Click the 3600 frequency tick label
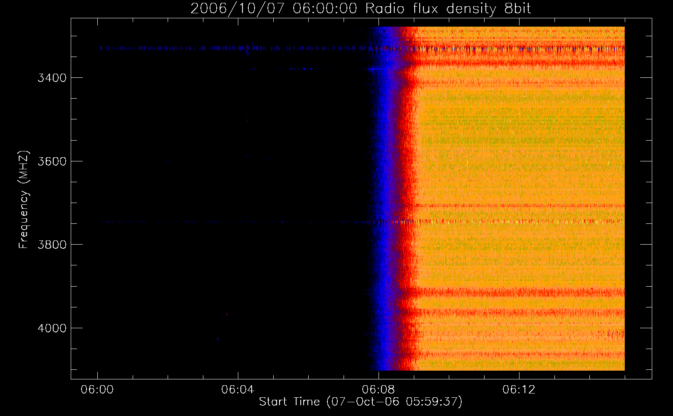This screenshot has height=416, width=673. point(52,161)
